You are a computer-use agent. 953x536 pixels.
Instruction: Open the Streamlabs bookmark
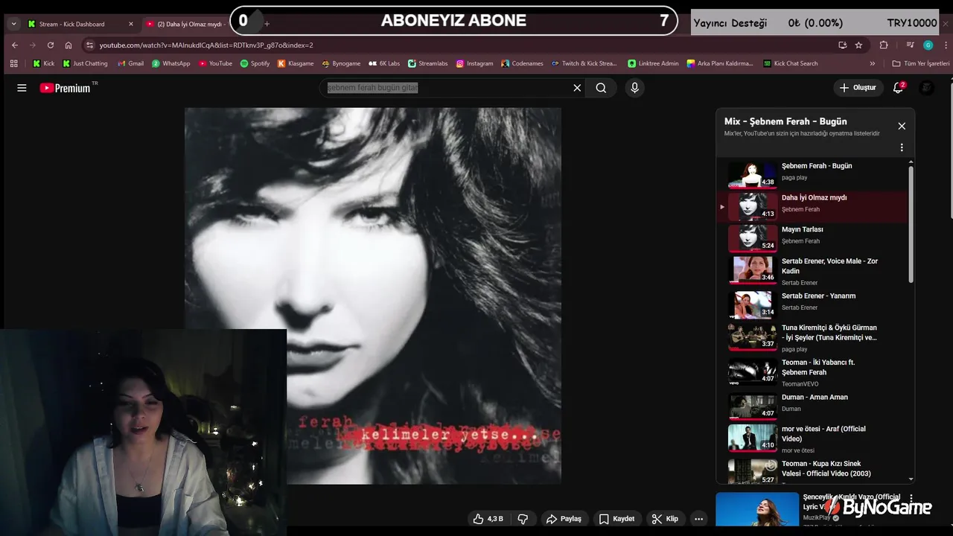click(x=427, y=63)
